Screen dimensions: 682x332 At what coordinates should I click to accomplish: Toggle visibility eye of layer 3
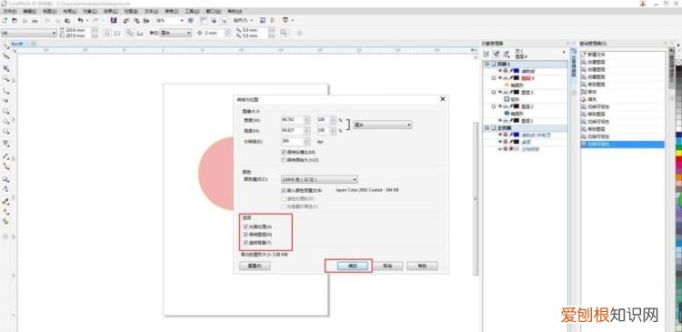click(x=500, y=92)
